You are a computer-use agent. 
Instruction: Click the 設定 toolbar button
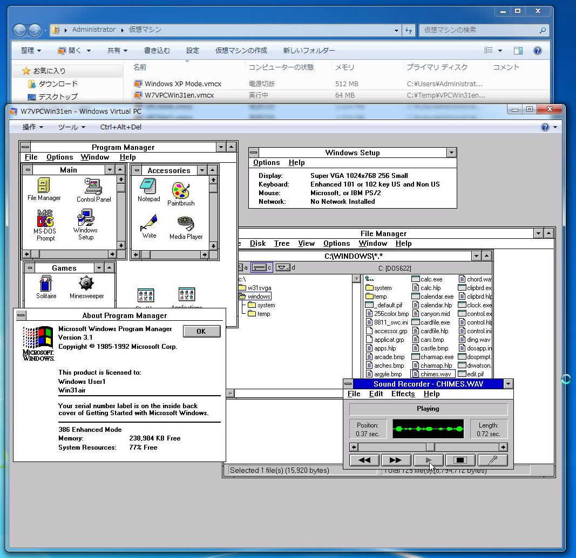coord(193,51)
